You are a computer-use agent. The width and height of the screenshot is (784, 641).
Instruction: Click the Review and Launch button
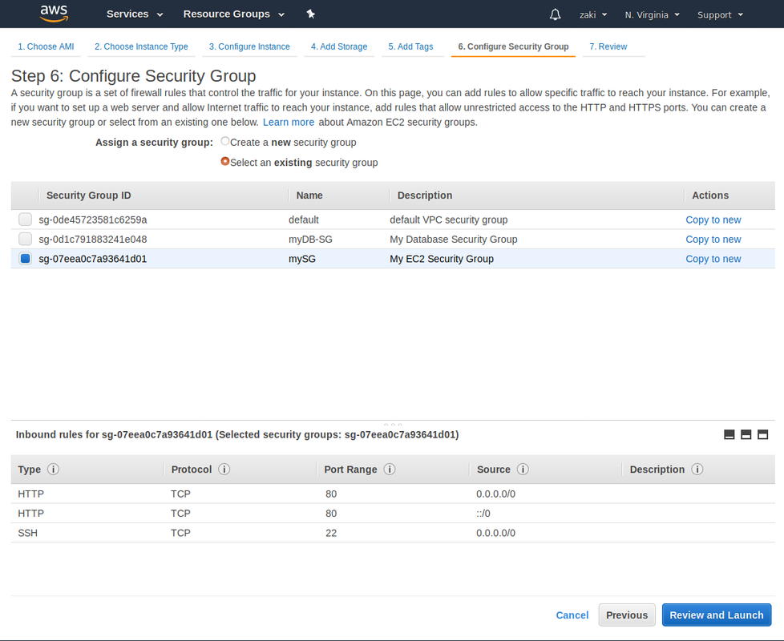click(716, 615)
